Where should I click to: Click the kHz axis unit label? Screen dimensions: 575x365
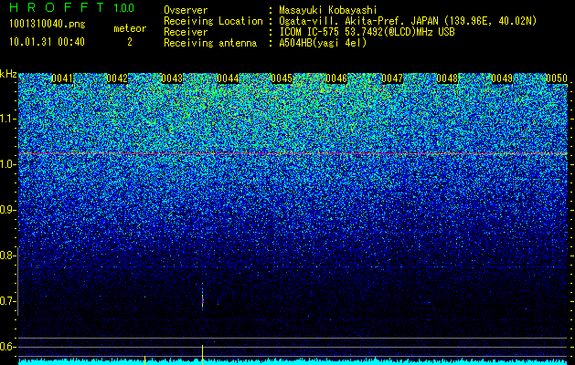[8, 75]
